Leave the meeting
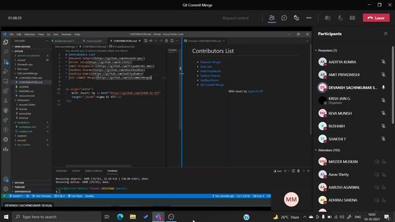Screen dimensions: 395x222 click(x=376, y=18)
